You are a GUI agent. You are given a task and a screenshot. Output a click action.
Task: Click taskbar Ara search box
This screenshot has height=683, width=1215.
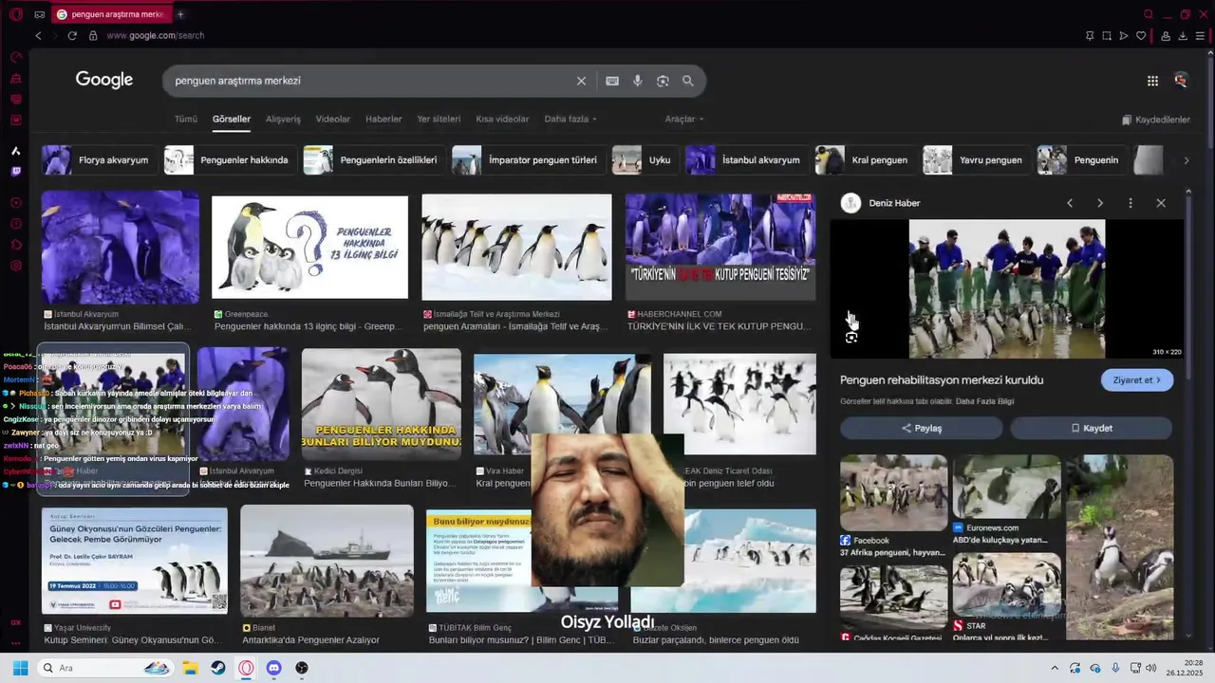pyautogui.click(x=106, y=668)
